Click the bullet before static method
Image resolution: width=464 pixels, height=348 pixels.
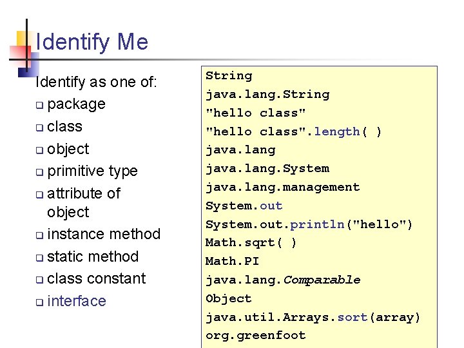(x=40, y=258)
